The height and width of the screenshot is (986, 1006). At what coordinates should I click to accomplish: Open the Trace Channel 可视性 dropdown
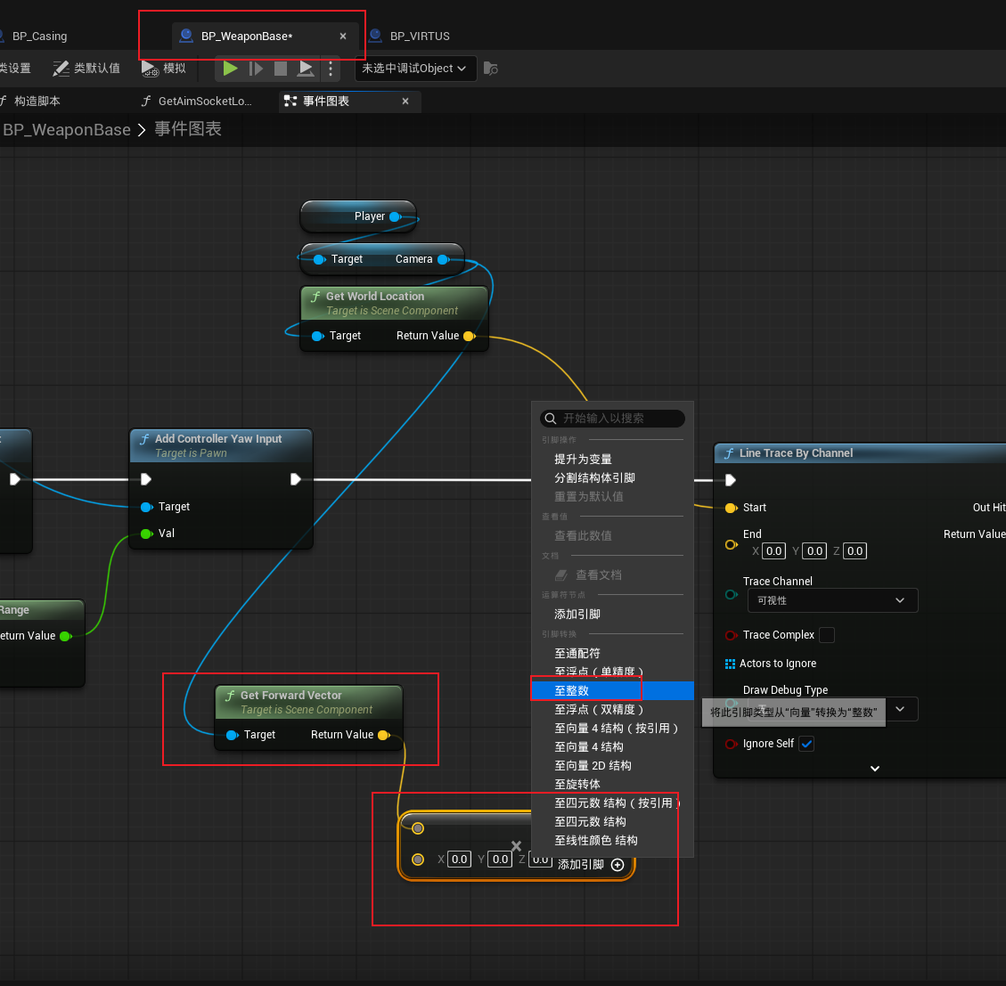[x=833, y=600]
